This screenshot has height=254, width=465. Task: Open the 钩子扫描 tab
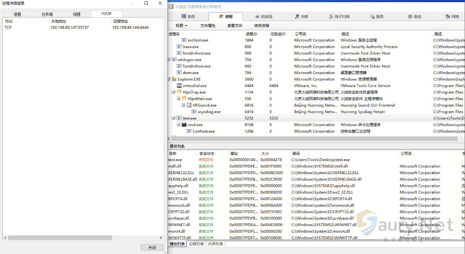pos(339,17)
